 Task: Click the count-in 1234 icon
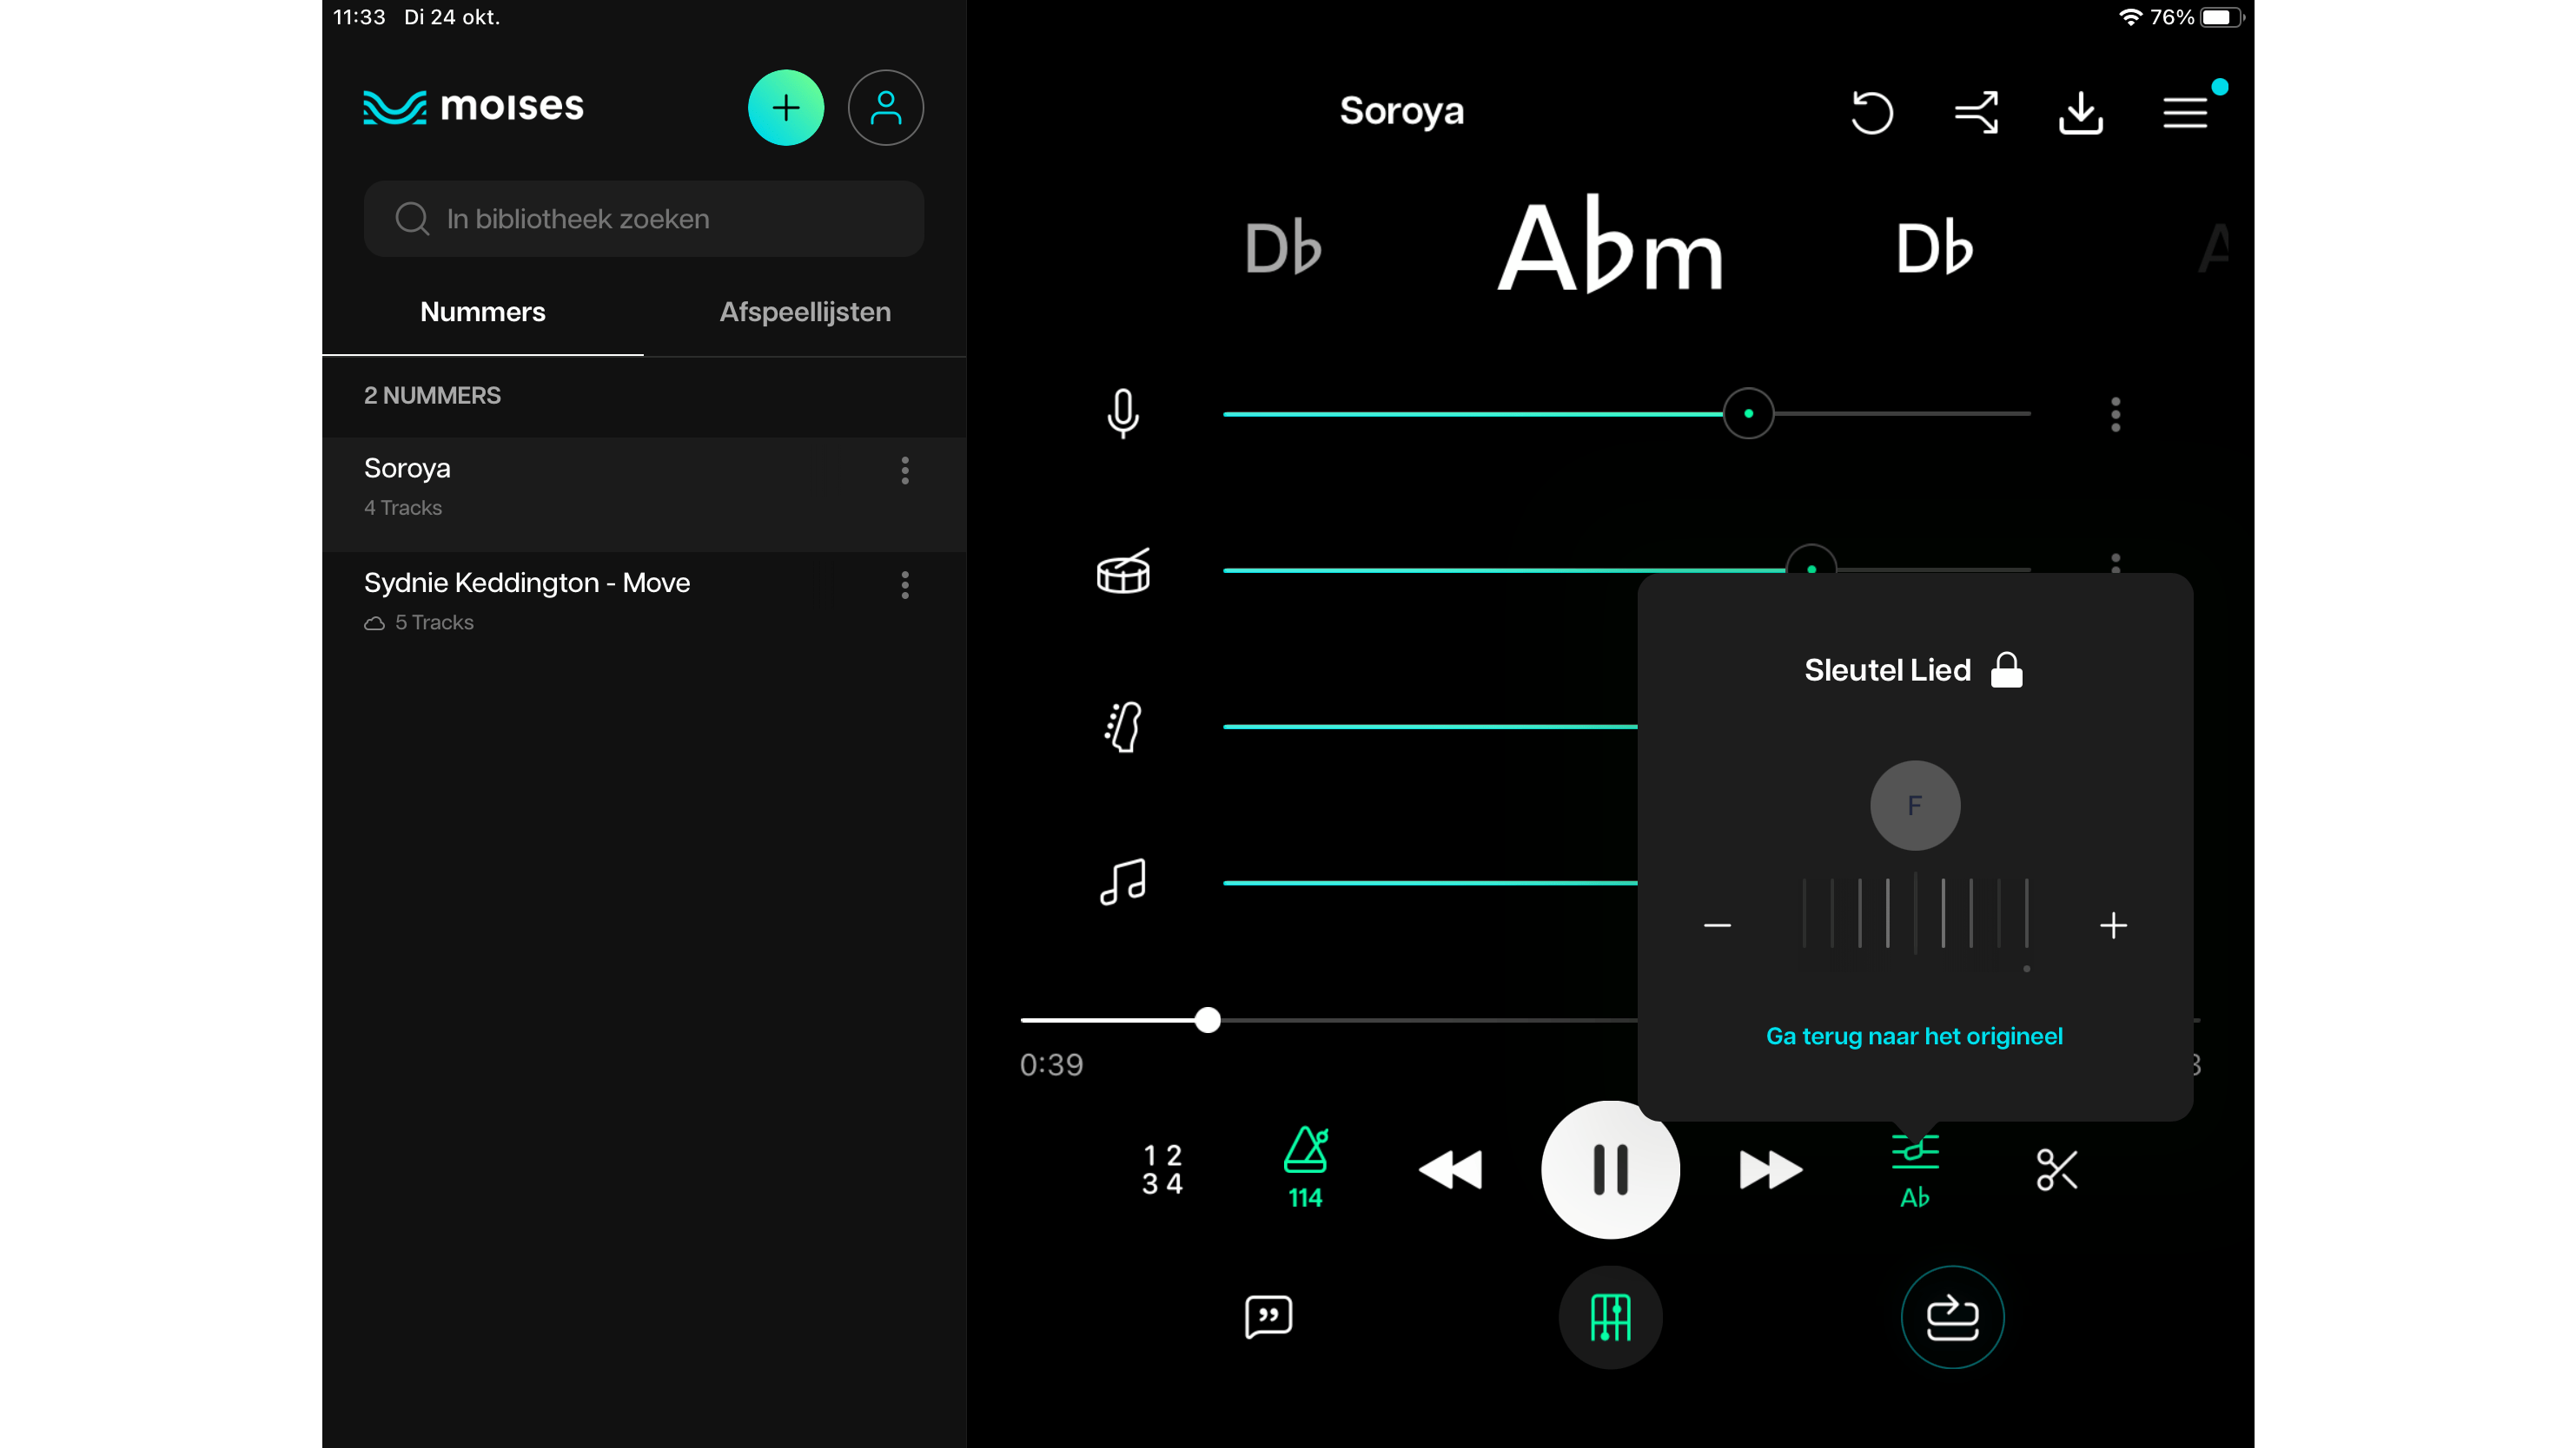point(1162,1169)
